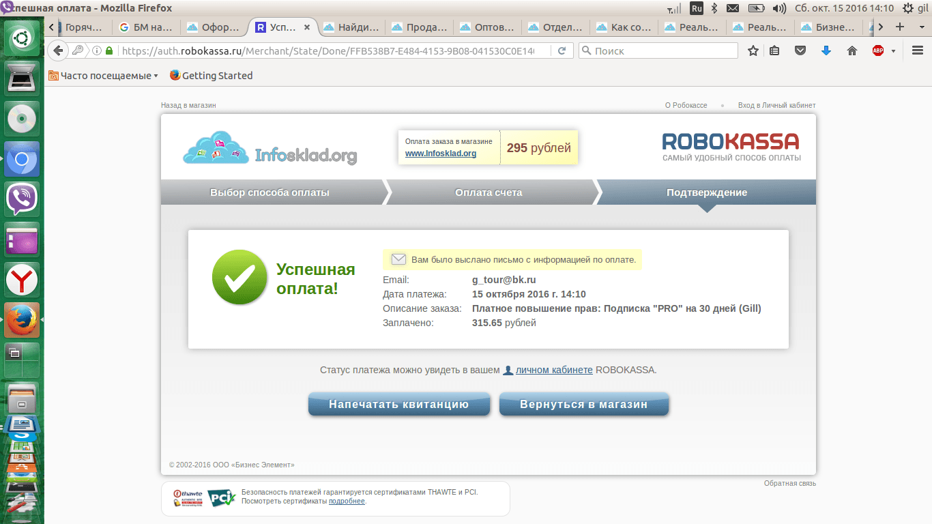The height and width of the screenshot is (524, 932).
Task: Launch Chromium from the launcher
Action: point(23,160)
